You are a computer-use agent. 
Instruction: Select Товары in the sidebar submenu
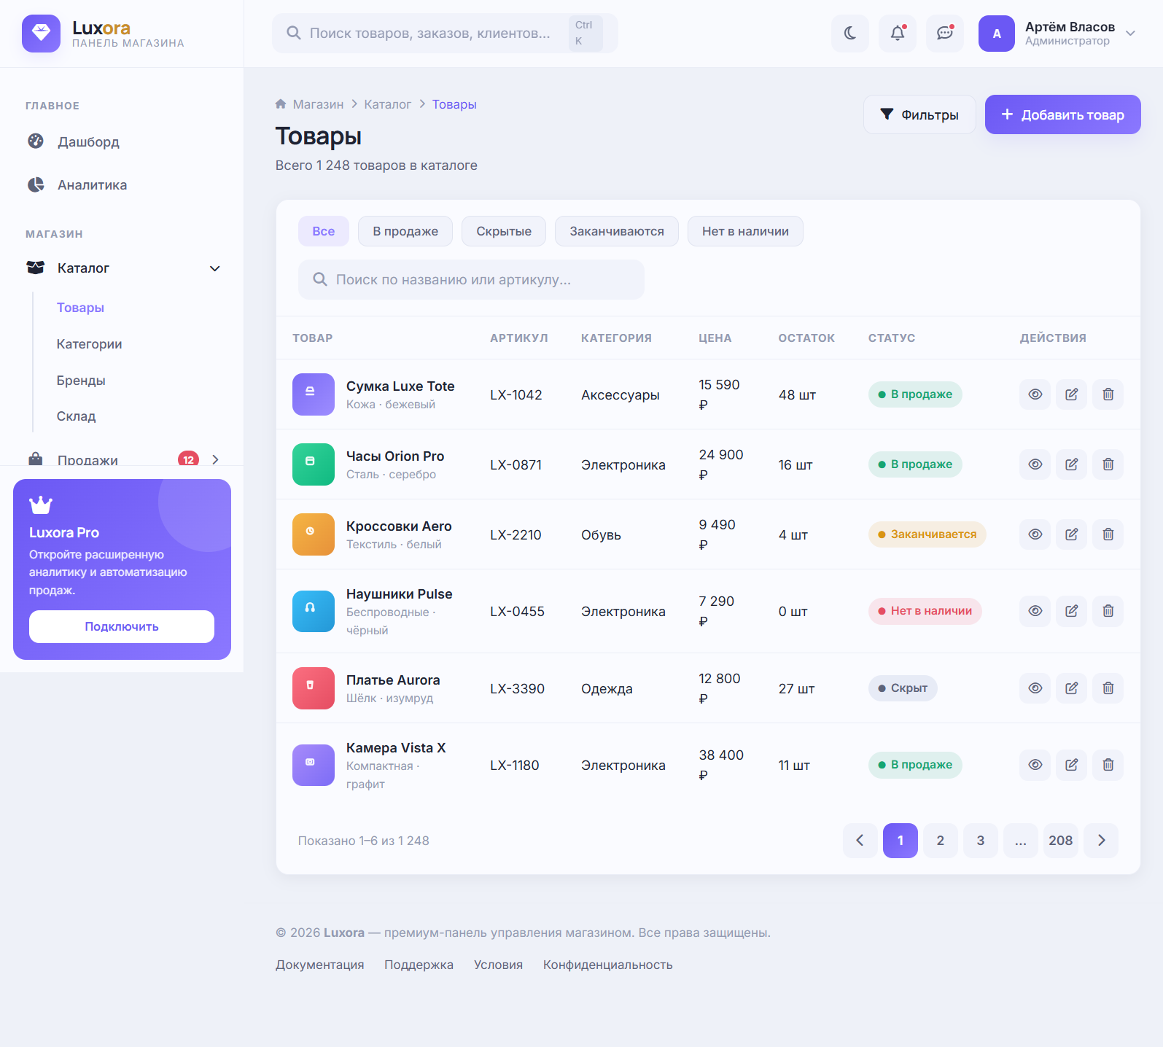point(80,308)
